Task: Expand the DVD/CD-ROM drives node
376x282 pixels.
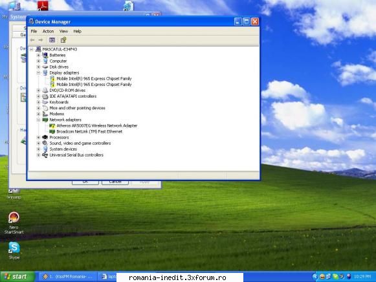Action: click(x=38, y=91)
